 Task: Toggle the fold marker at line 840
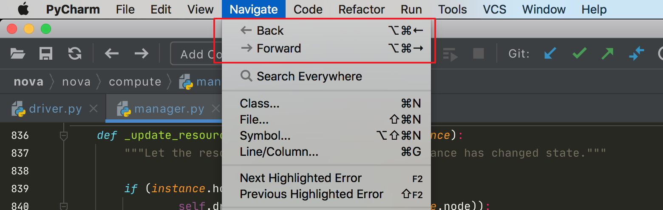point(64,206)
